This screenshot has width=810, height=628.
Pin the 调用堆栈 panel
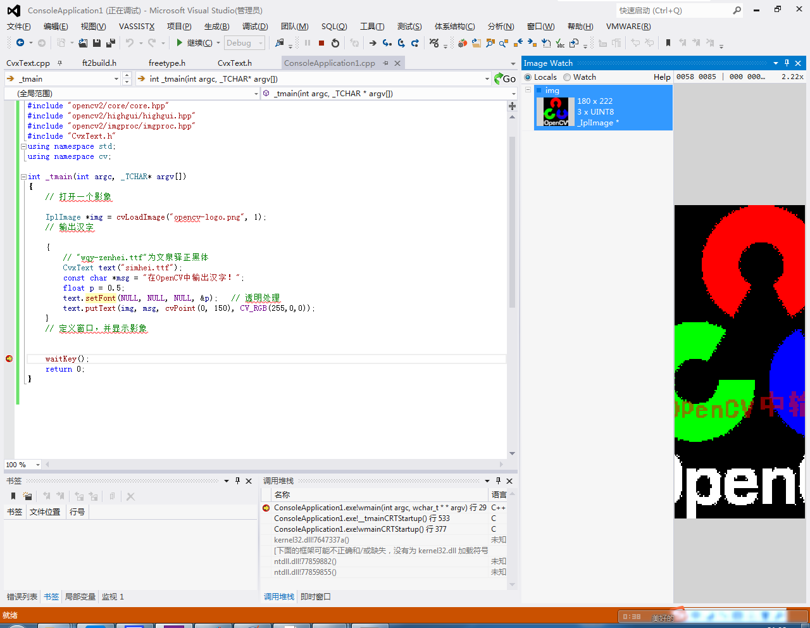[498, 480]
